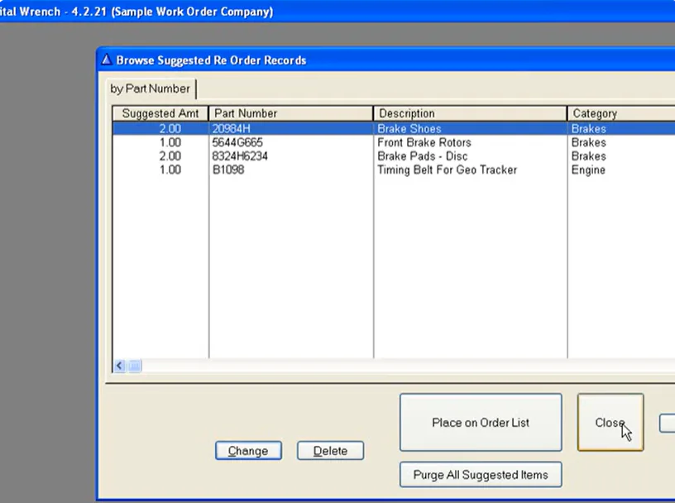
Task: Click the Change button
Action: [x=248, y=450]
